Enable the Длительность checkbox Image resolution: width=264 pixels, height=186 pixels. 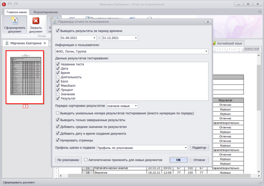[x=58, y=77]
